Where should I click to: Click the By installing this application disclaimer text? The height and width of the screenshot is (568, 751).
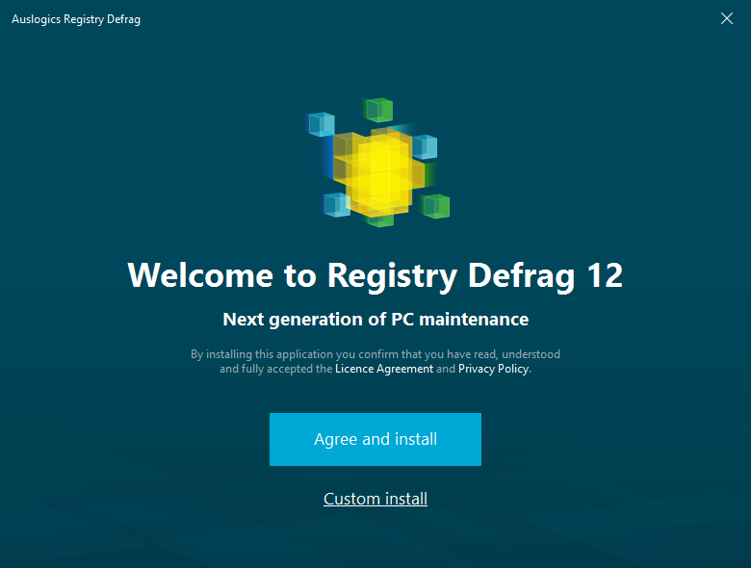tap(375, 361)
